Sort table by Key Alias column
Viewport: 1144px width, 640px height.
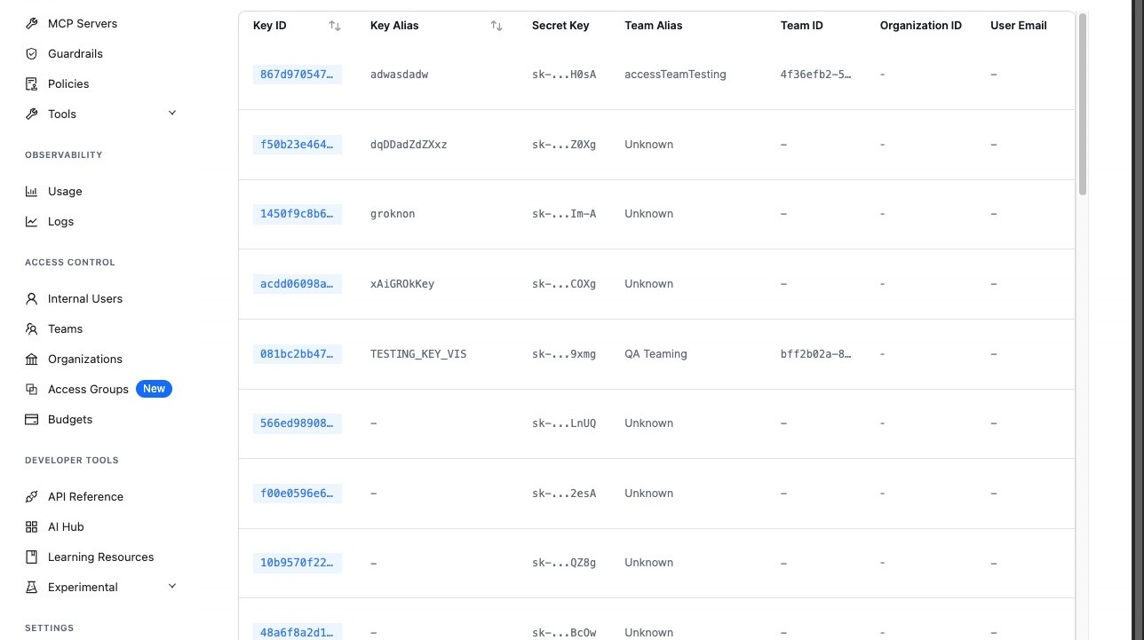click(x=497, y=26)
